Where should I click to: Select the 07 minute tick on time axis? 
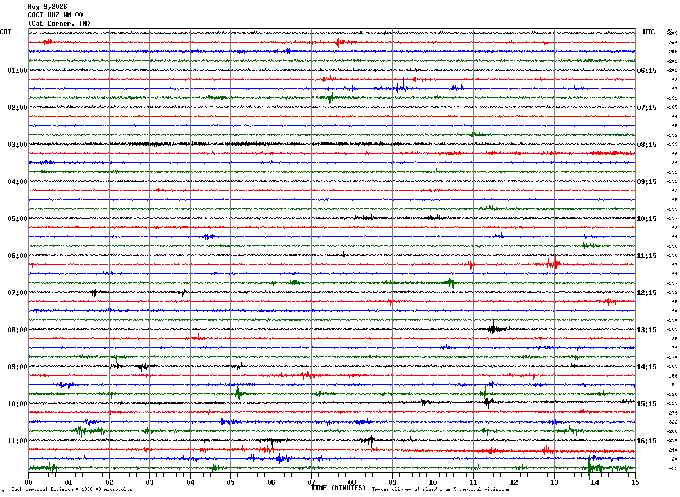pos(311,482)
